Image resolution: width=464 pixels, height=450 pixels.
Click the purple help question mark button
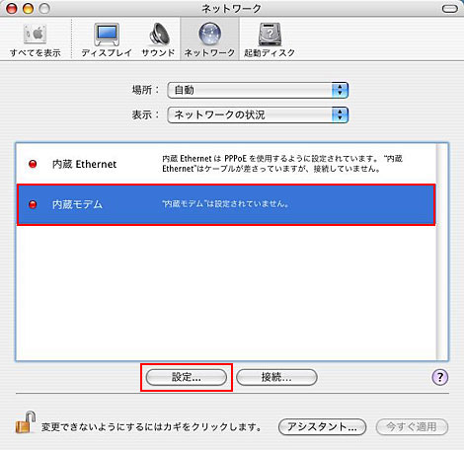439,377
